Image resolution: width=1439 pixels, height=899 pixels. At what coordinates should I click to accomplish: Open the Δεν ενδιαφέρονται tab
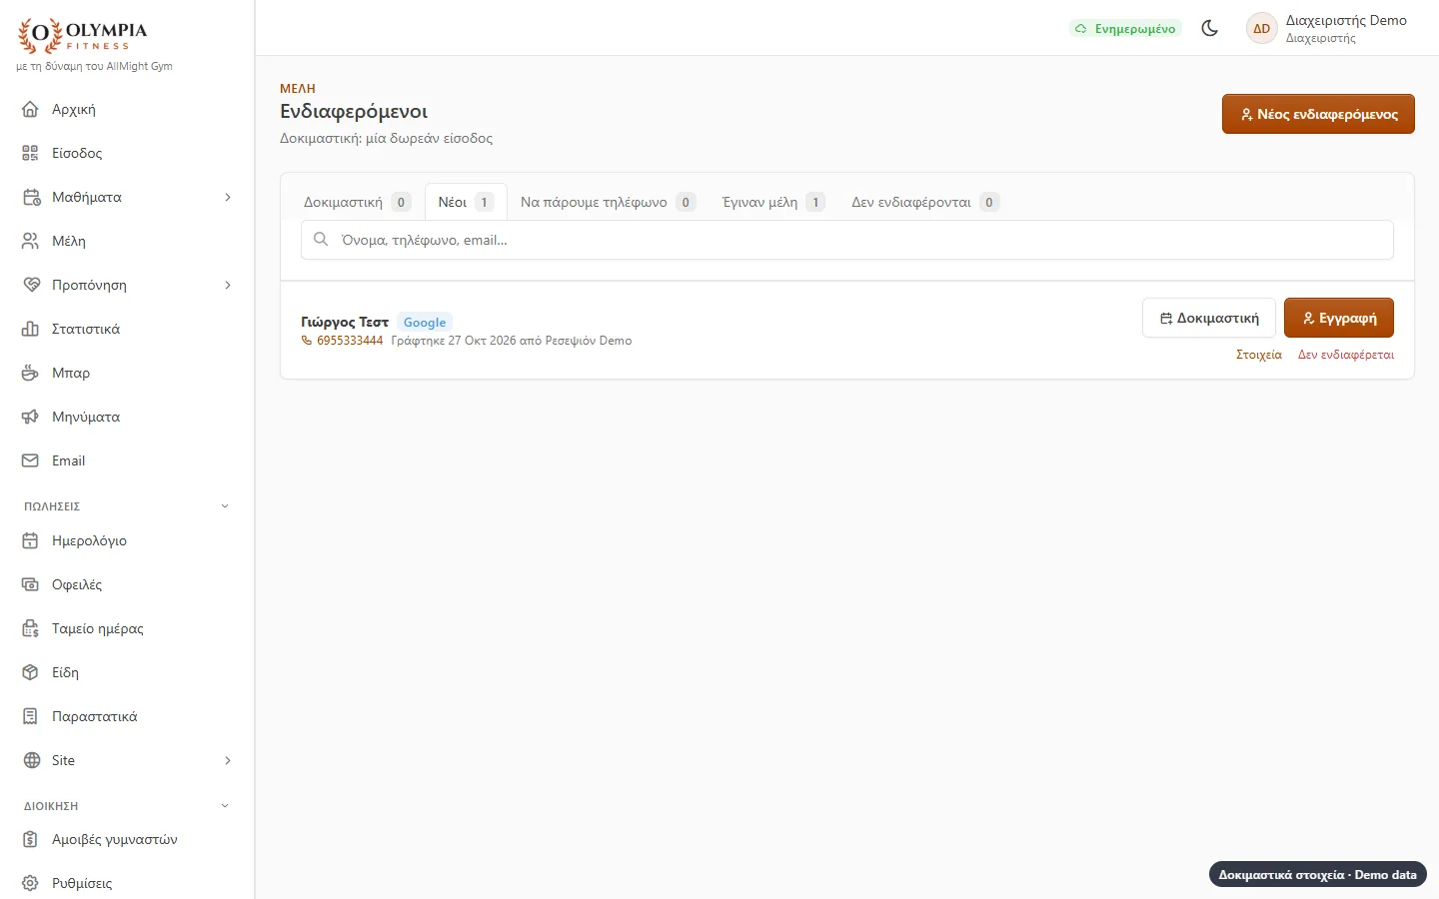coord(925,202)
